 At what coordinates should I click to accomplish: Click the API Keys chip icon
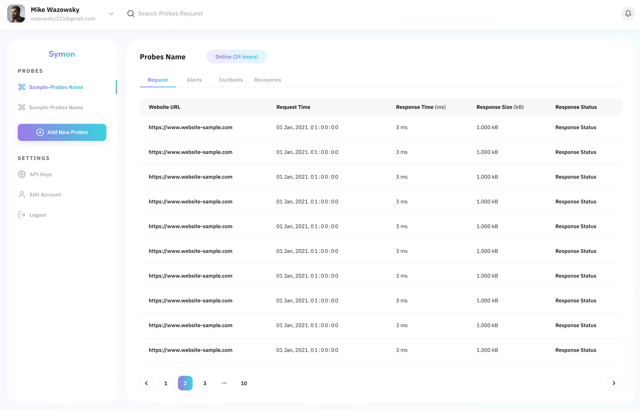22,174
